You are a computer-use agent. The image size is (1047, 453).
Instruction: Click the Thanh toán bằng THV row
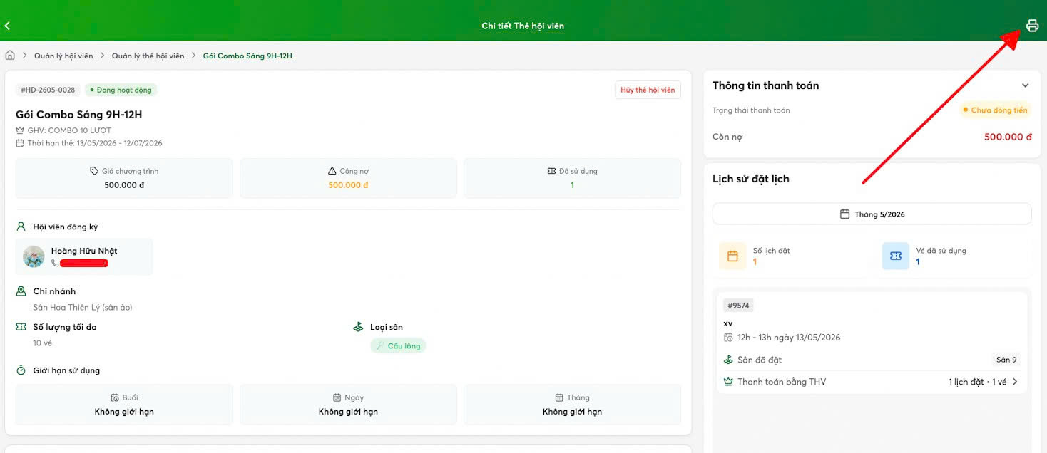click(872, 382)
